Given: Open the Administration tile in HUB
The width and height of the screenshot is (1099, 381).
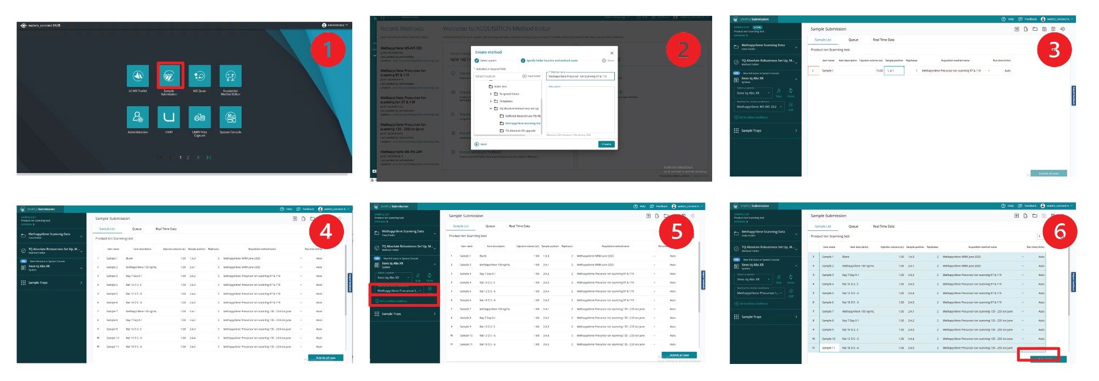Looking at the screenshot, I should pyautogui.click(x=137, y=117).
